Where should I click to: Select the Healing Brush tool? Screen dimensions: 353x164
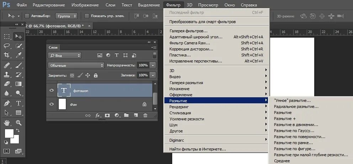point(7,65)
